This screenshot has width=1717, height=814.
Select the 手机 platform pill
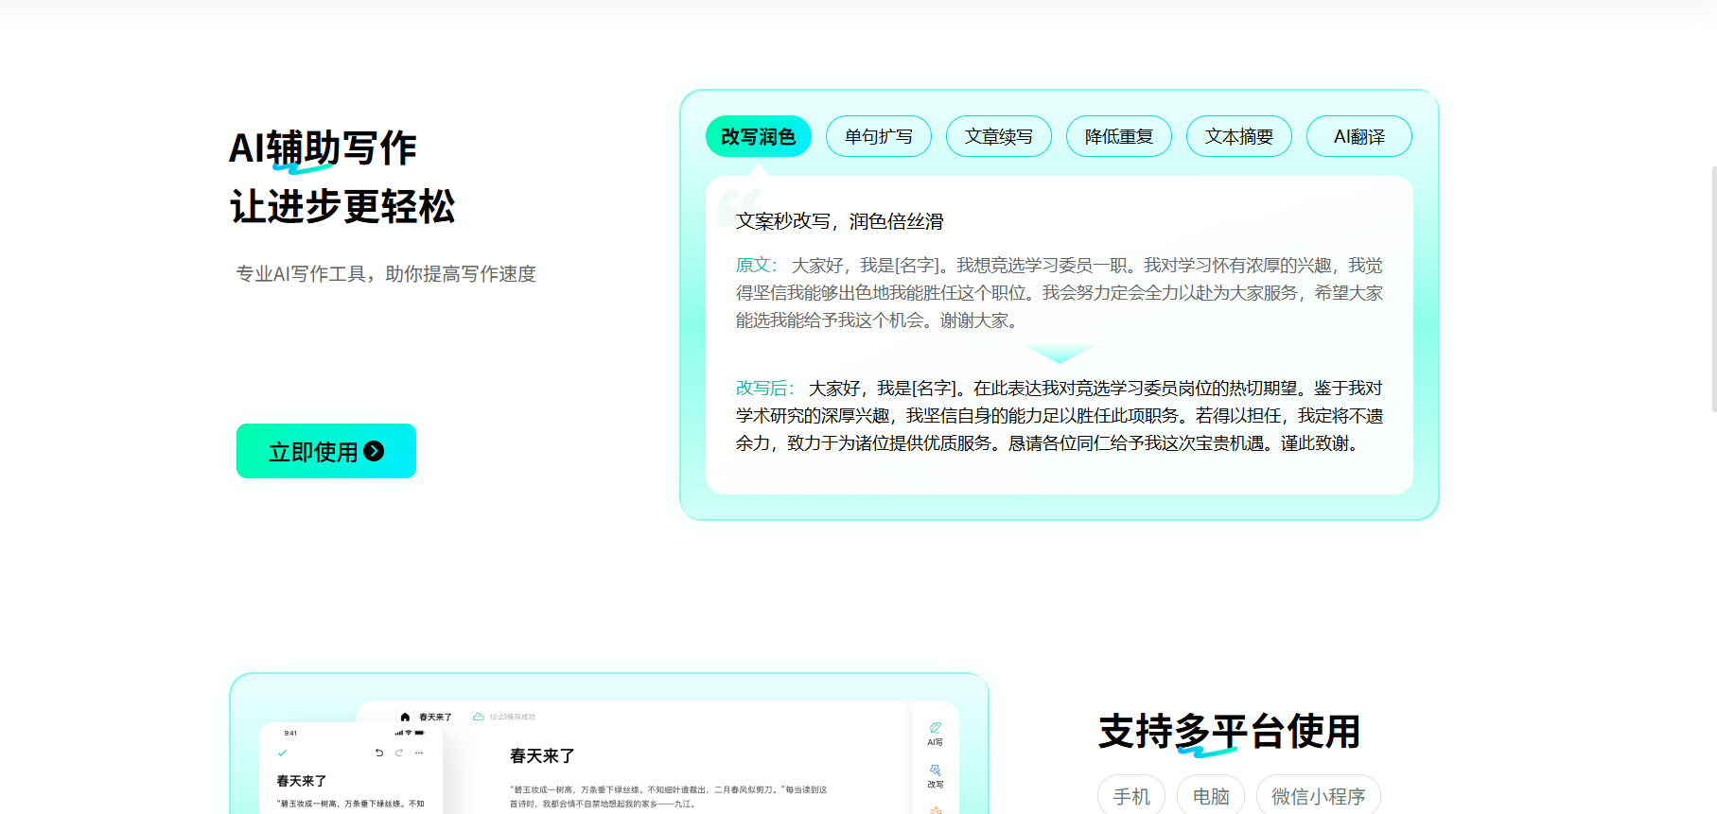1131,796
